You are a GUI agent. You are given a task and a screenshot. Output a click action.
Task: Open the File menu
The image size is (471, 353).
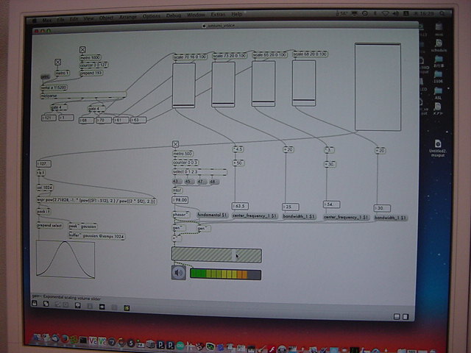point(60,20)
